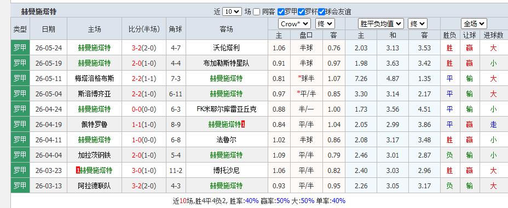Viewport: 508px width, 208px height.
Task: Click the 进球数 column header
Action: point(493,35)
